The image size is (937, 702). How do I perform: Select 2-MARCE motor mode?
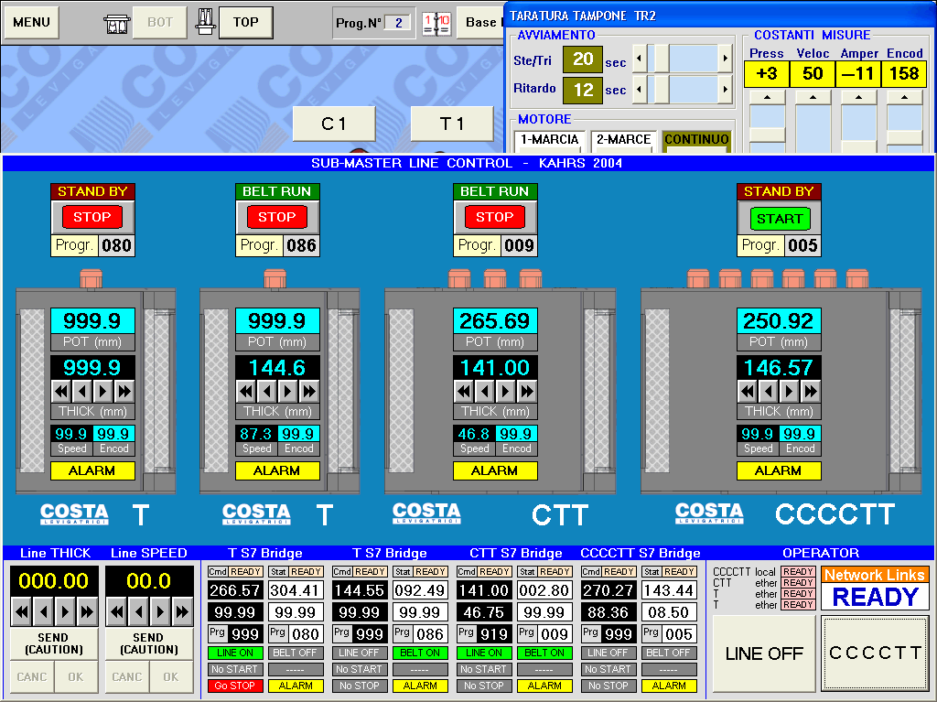click(x=623, y=140)
